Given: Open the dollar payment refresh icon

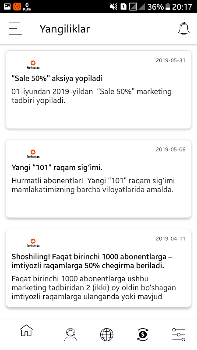Looking at the screenshot, I should tap(143, 335).
